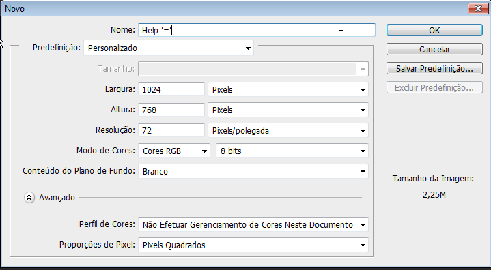Click the Cancelar button
Screen dimensions: 491x270
pos(434,49)
